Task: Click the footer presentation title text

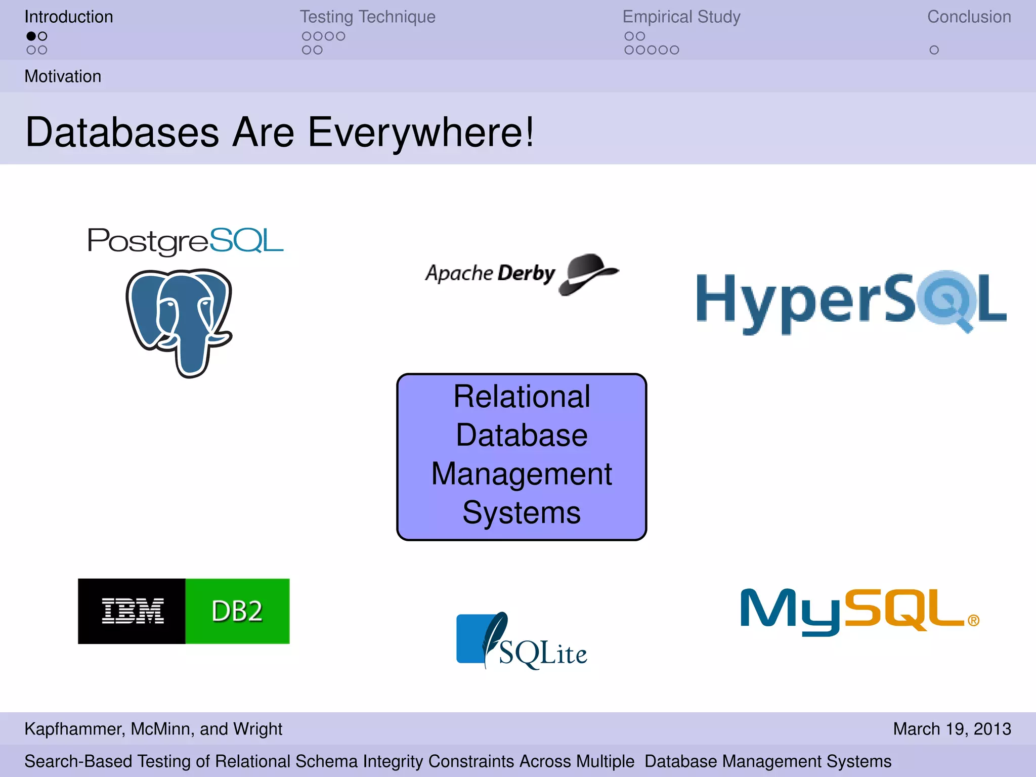Action: click(457, 761)
